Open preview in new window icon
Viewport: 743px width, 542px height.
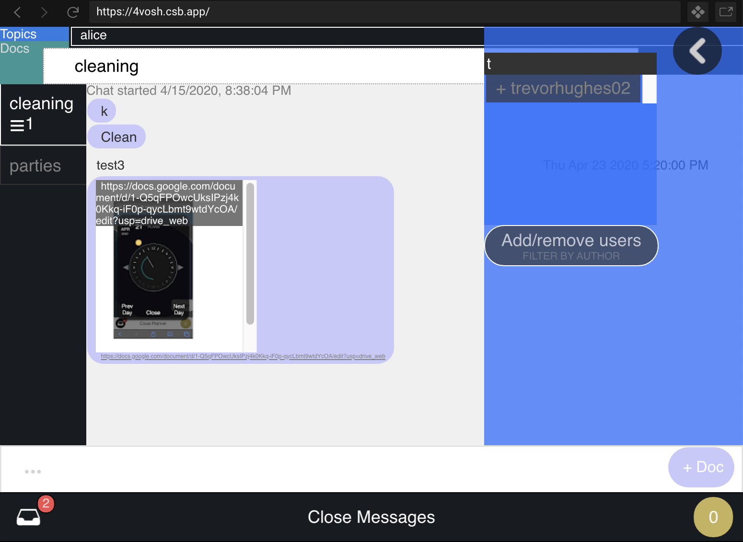tap(726, 12)
